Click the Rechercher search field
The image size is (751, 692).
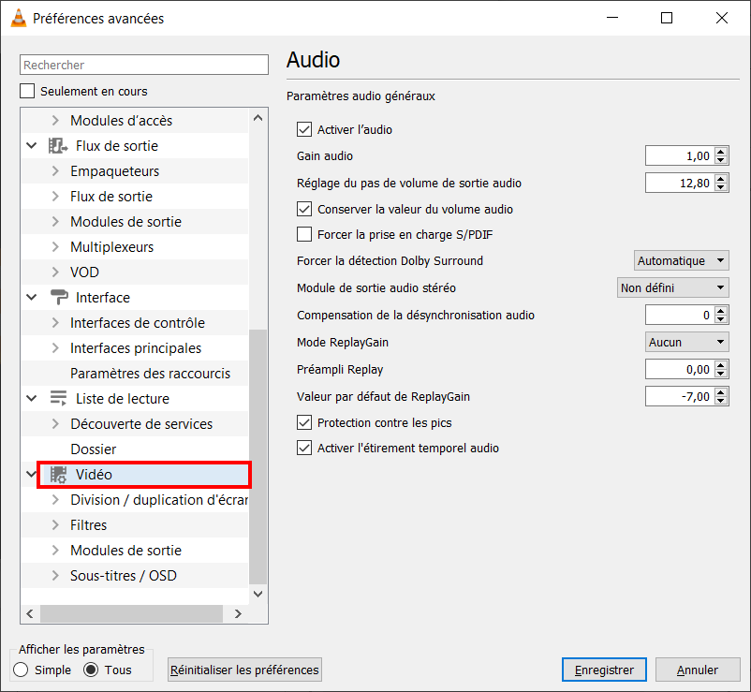(143, 65)
